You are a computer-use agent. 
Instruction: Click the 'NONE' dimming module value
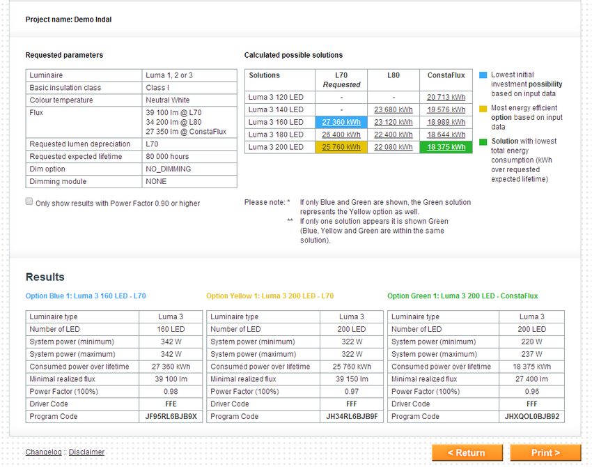[x=156, y=181]
